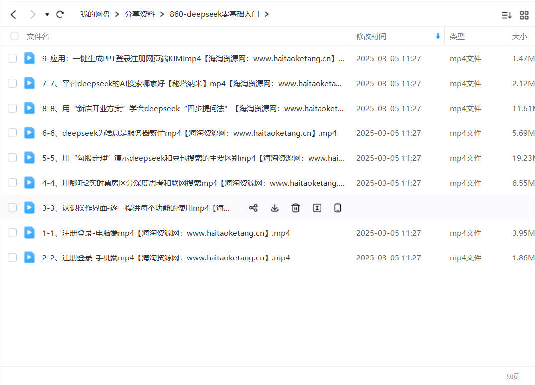
Task: Click video icon of 3-3 file
Action: tap(29, 208)
